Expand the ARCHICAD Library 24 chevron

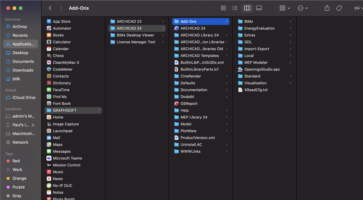click(x=227, y=35)
